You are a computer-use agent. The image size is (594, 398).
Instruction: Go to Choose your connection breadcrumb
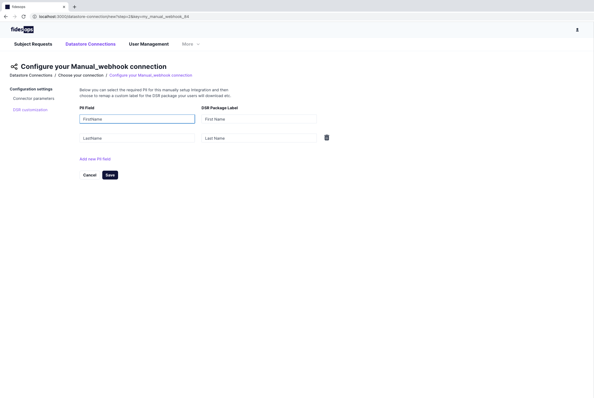click(81, 75)
